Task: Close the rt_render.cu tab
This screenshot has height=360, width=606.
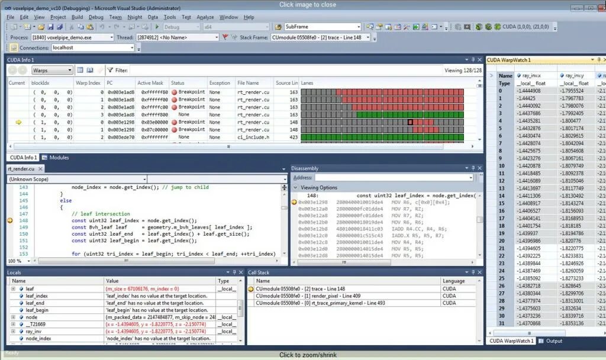Action: click(40, 169)
